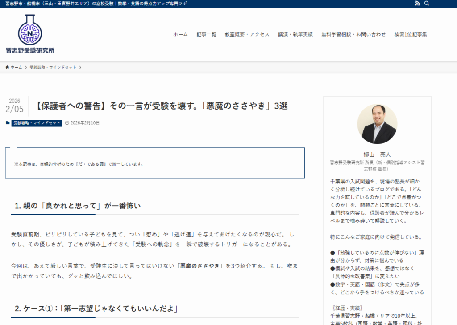Click the folder icon beside category tag
Screen dimensions: 457x325
pos(8,123)
